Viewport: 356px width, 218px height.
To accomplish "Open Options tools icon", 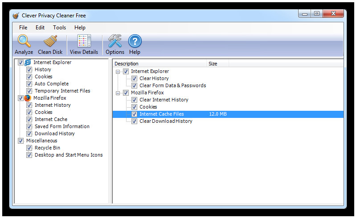I will tap(115, 41).
